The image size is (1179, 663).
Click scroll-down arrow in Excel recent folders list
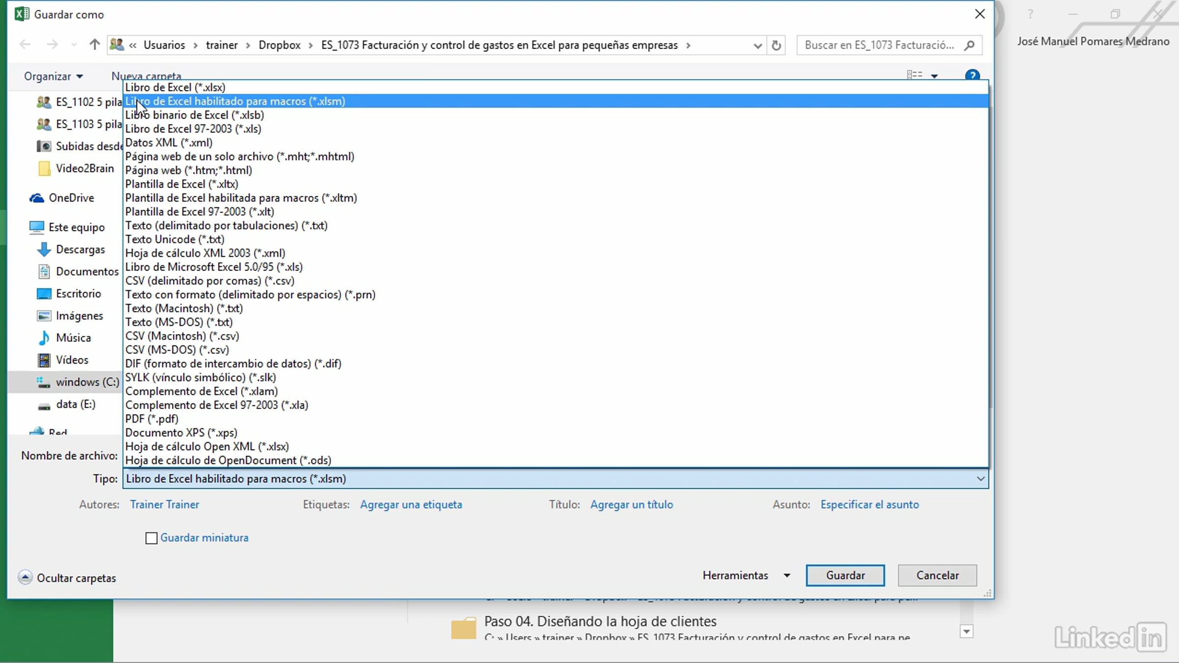pos(966,632)
